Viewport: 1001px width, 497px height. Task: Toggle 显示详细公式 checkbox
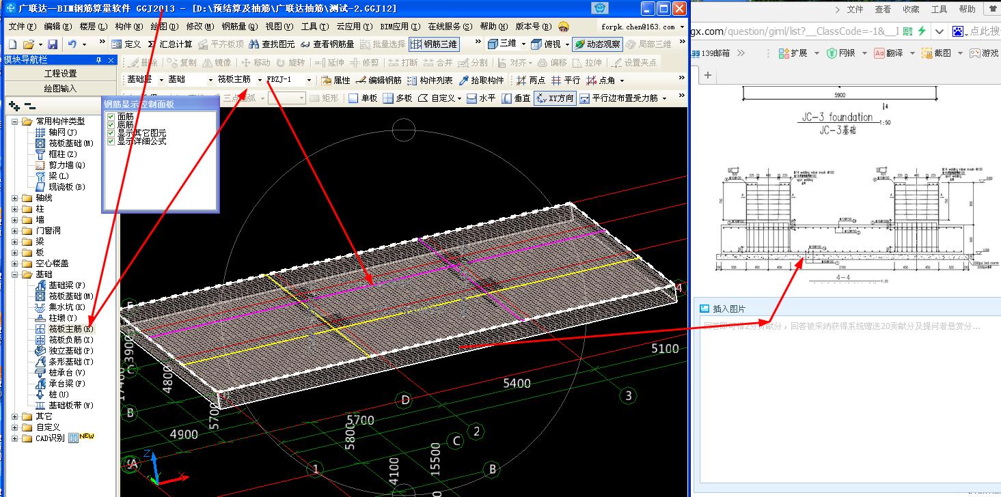click(x=111, y=141)
